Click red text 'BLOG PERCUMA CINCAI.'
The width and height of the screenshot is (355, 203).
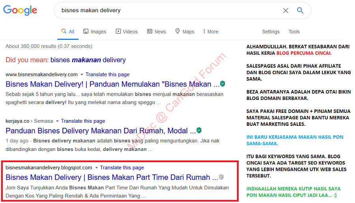click(304, 53)
